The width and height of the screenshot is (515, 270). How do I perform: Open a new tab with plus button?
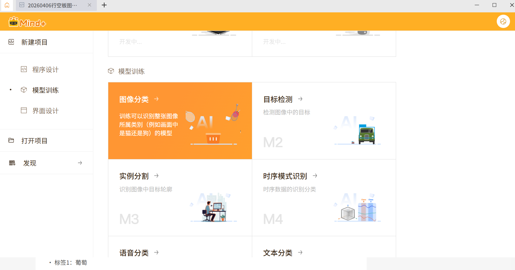click(x=104, y=5)
